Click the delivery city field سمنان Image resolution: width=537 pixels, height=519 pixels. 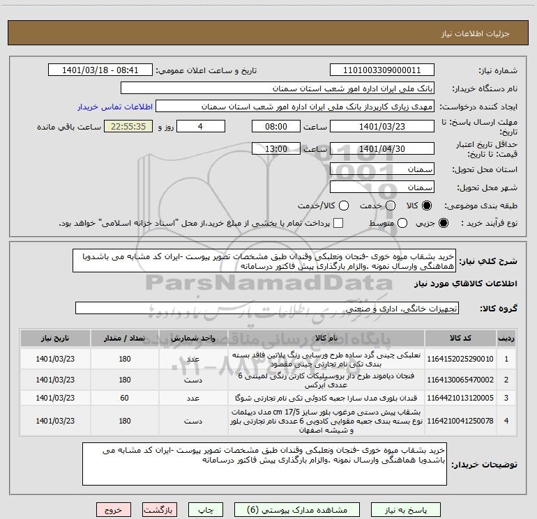[382, 187]
